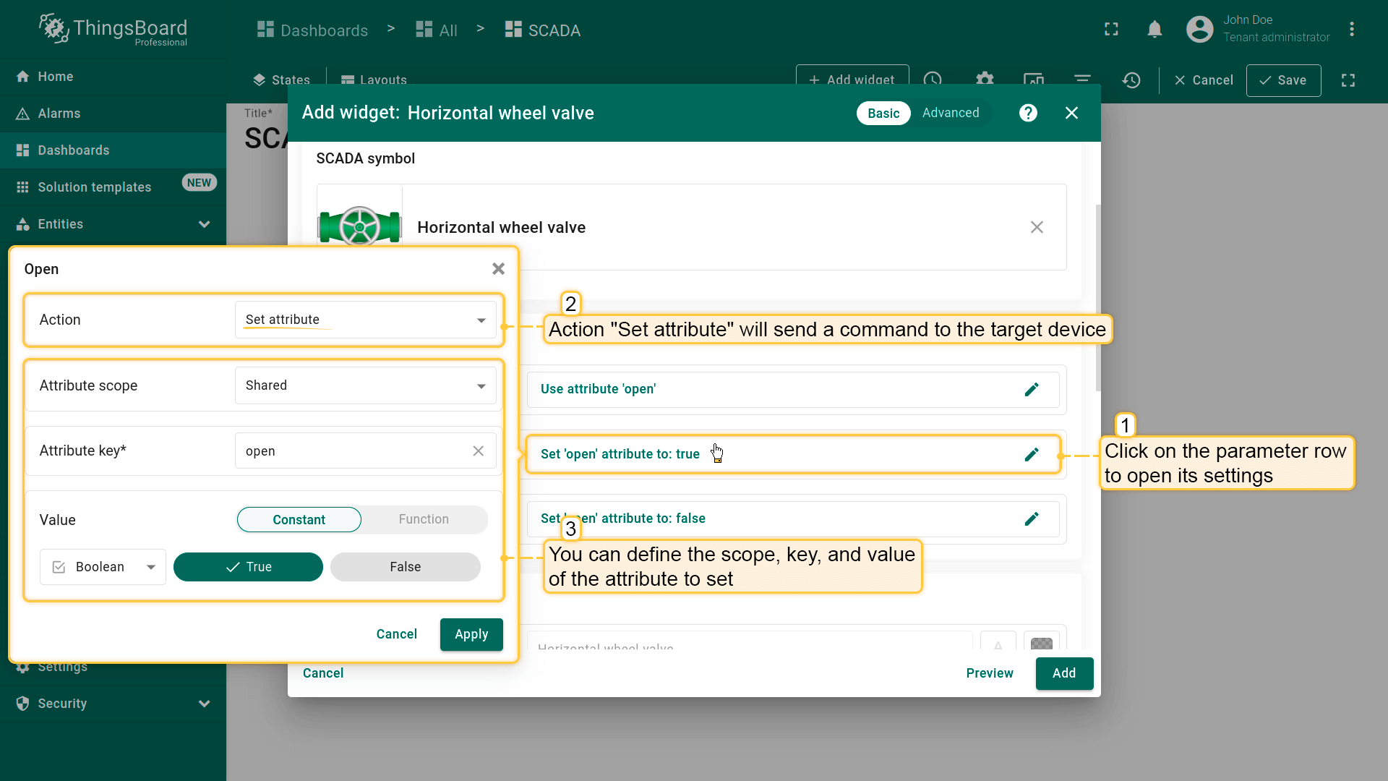1388x781 pixels.
Task: Open the Attribute scope 'Shared' dropdown
Action: click(x=365, y=385)
